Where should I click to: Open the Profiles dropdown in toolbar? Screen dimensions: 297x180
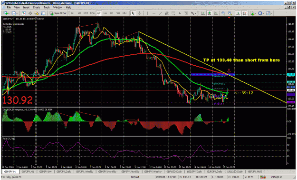click(x=14, y=13)
